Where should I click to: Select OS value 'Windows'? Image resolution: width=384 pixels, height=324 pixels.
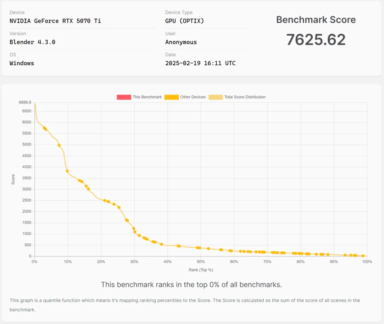22,63
